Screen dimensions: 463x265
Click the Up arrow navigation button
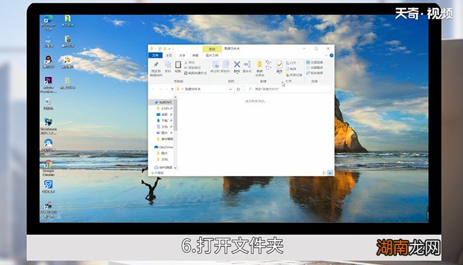(172, 88)
